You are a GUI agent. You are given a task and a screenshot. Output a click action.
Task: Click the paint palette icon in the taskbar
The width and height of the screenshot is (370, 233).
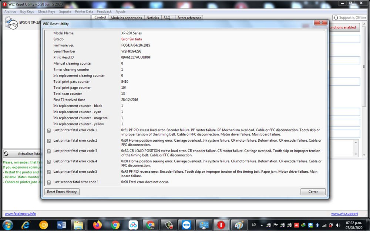[x=239, y=224]
